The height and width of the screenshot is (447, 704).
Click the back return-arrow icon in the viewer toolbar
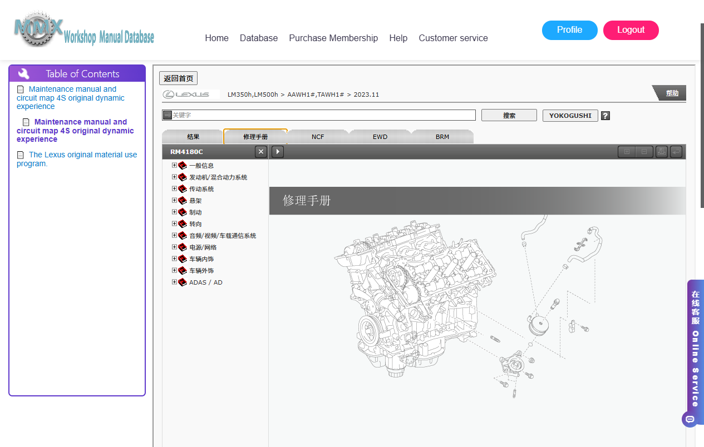[676, 152]
